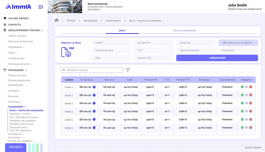Open Plan local d'urbanisme in sidebar

21,41
